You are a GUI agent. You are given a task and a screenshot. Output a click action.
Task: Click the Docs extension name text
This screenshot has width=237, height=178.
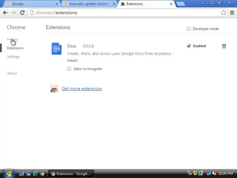coord(72,46)
